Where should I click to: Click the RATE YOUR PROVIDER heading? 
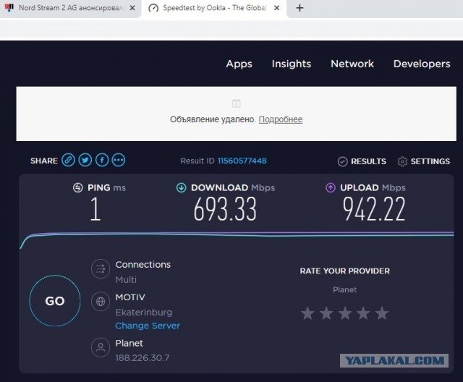(345, 271)
